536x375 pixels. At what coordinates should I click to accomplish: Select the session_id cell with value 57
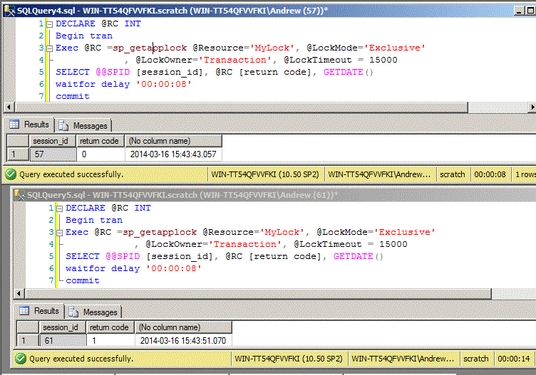[53, 154]
